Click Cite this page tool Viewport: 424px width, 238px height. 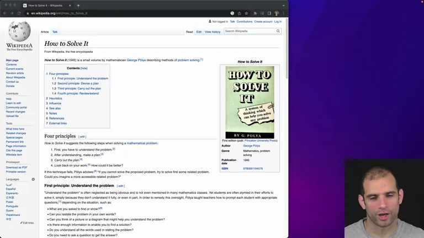pyautogui.click(x=14, y=150)
